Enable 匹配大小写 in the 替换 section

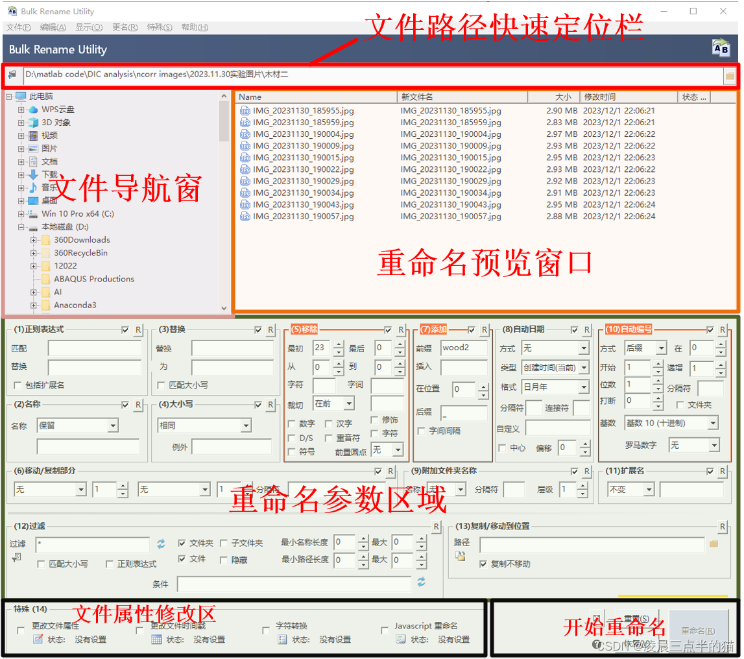pyautogui.click(x=161, y=385)
